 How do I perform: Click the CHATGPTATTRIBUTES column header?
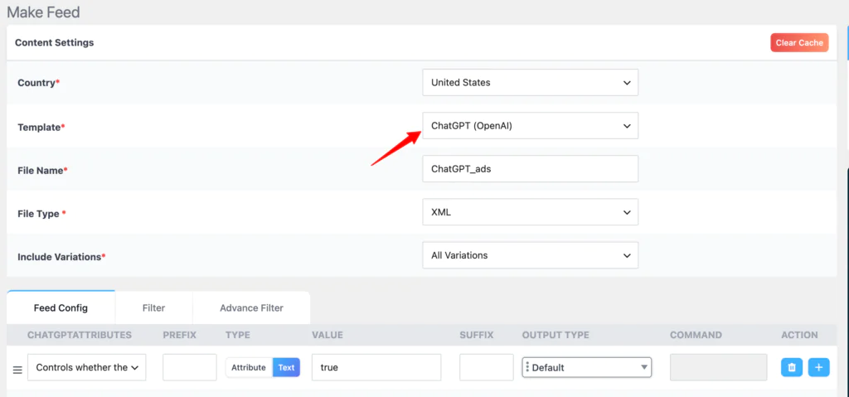(80, 336)
